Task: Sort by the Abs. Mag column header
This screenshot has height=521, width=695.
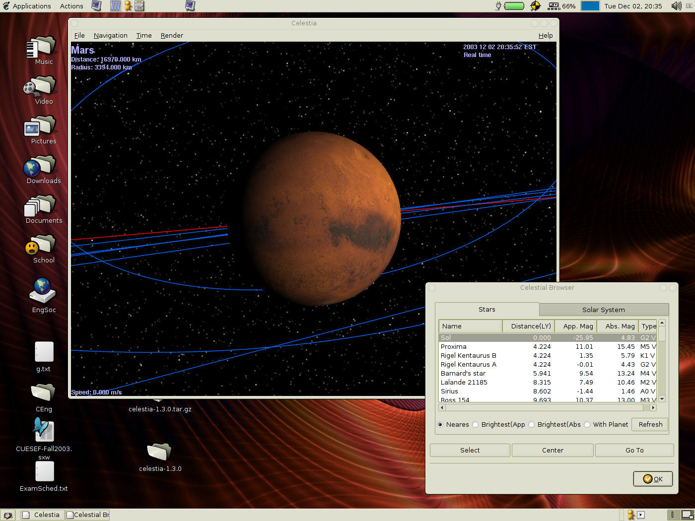Action: tap(617, 326)
